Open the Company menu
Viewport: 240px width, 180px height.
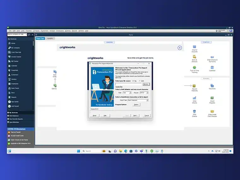(36, 31)
